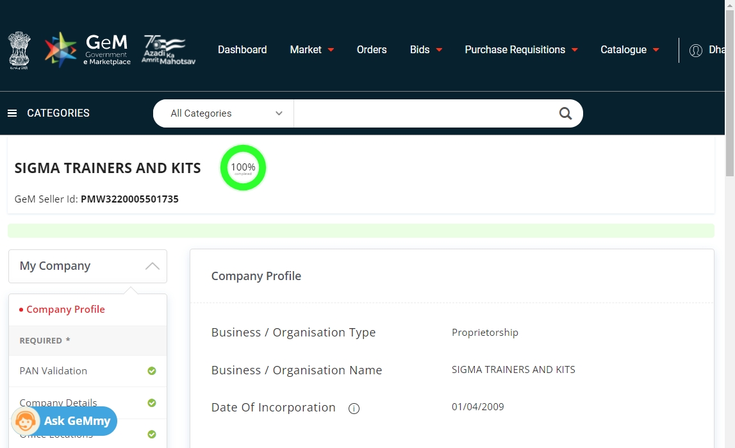Click the 100% completed progress ring
This screenshot has width=735, height=448.
click(x=243, y=168)
